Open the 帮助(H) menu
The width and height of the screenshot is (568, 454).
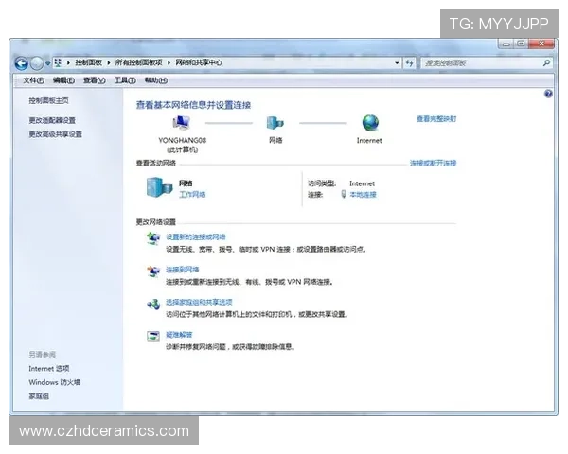(x=156, y=80)
